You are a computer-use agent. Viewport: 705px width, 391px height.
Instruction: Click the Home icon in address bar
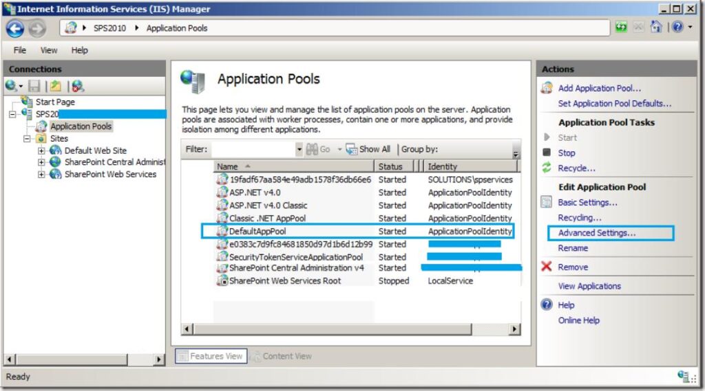pyautogui.click(x=656, y=27)
